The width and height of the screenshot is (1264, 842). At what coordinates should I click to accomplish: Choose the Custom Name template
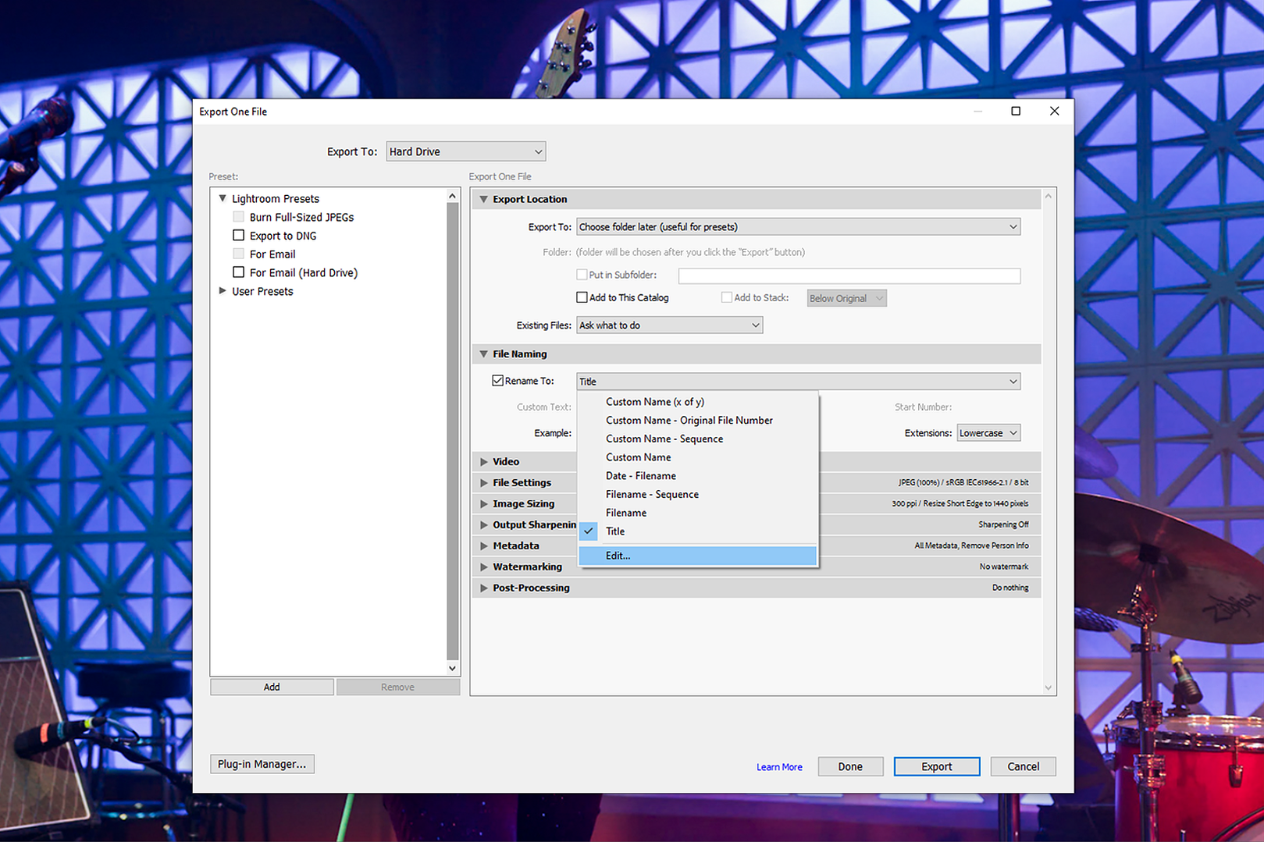point(698,457)
